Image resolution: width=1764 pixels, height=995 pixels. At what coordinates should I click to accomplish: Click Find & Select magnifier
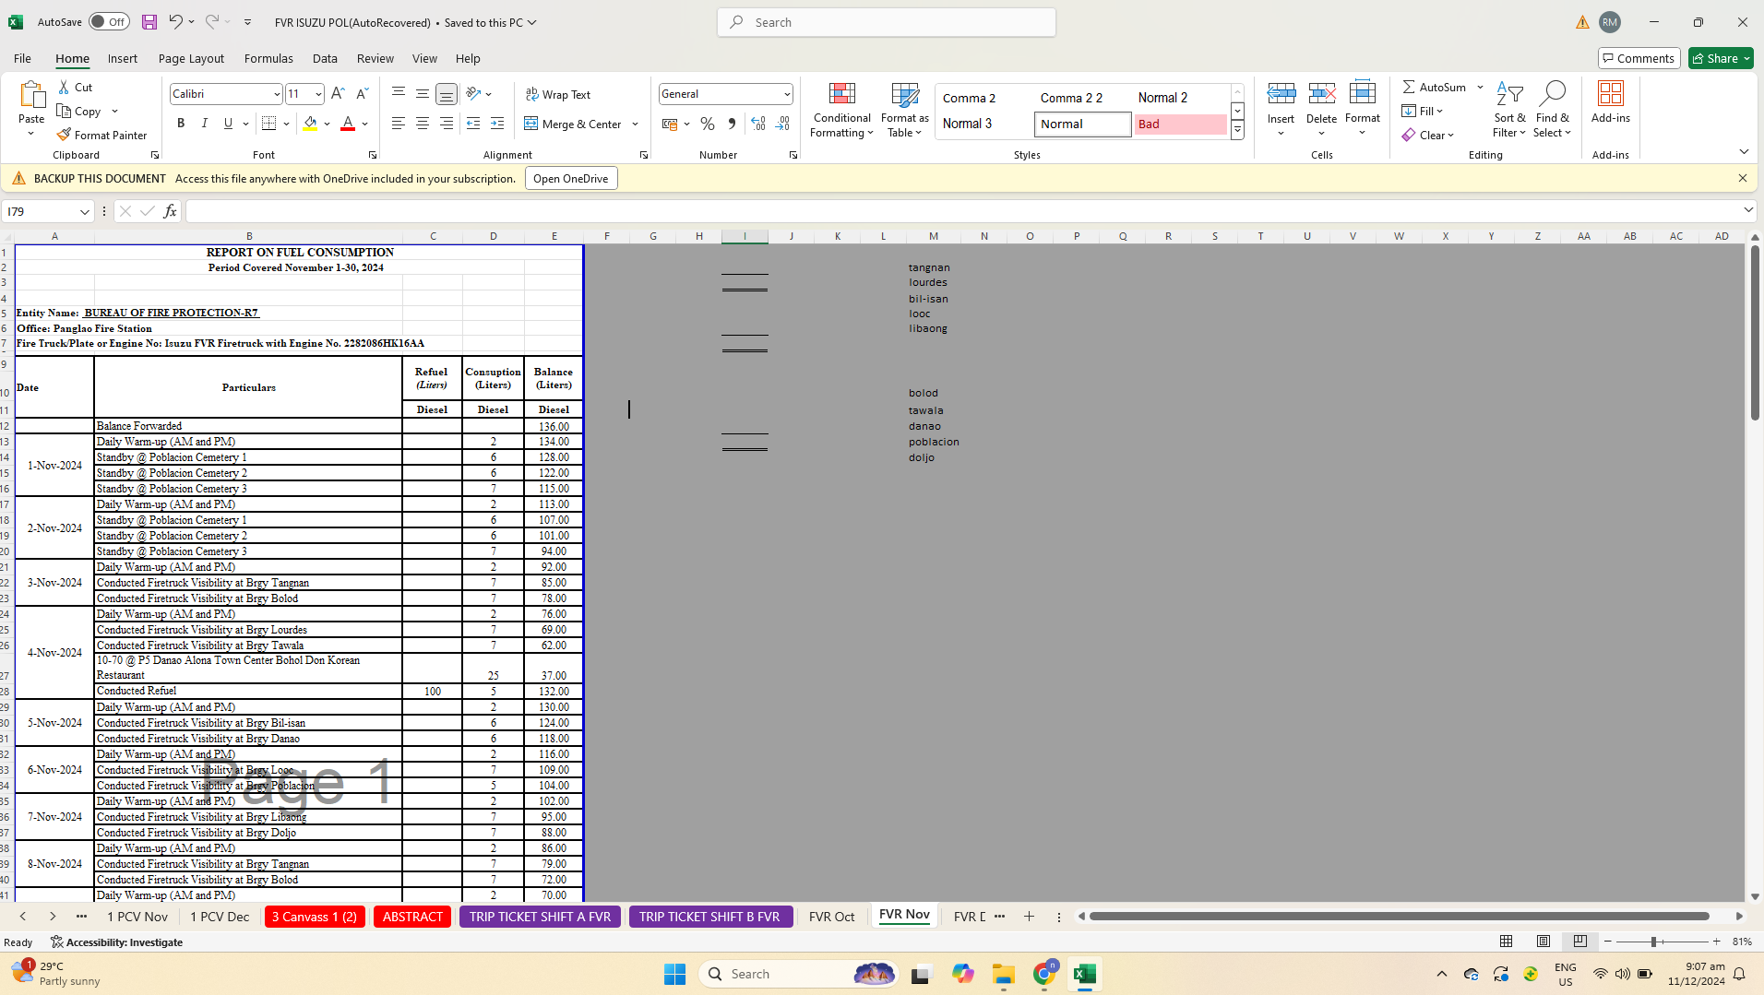click(x=1552, y=111)
